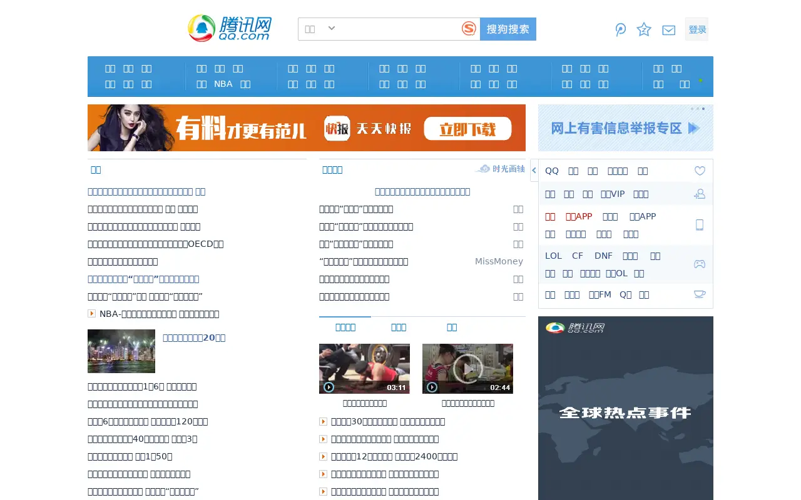Collapse the services panel with left chevron
801x500 pixels.
coord(534,170)
